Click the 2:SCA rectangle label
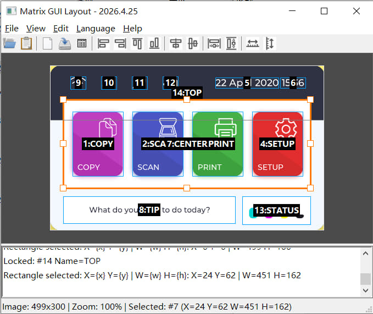 (x=154, y=144)
